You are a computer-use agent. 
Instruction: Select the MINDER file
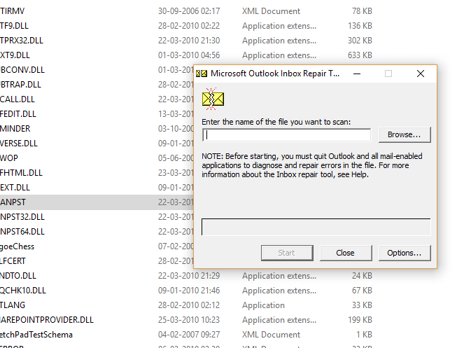pos(15,129)
